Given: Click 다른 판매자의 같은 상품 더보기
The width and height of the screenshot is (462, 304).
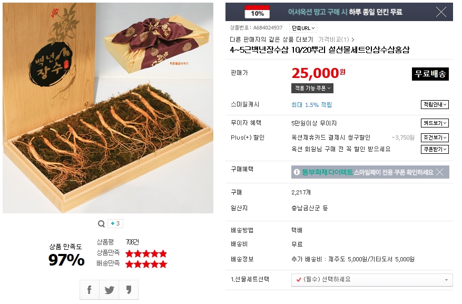Looking at the screenshot, I should (x=271, y=40).
